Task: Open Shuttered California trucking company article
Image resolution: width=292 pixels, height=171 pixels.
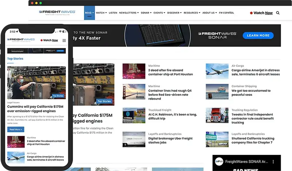Action: (x=253, y=140)
